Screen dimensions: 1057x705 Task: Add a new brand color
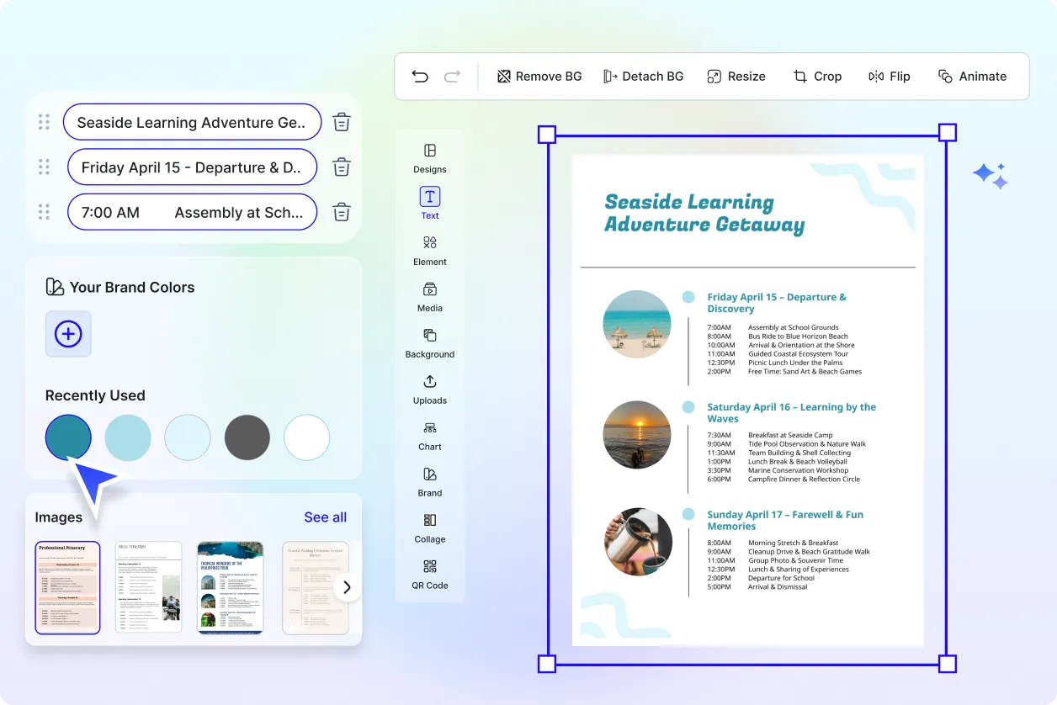coord(67,334)
